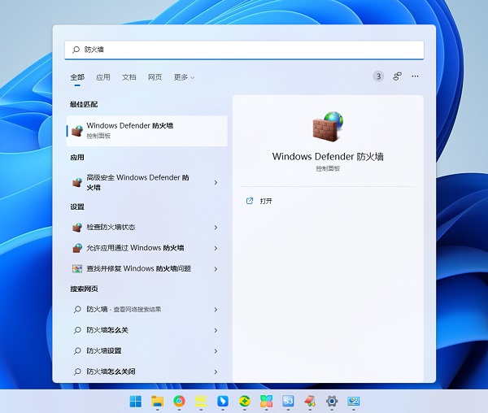Click search icon beside 防火墙怎么关
Viewport: 488px width, 413px height.
[77, 330]
